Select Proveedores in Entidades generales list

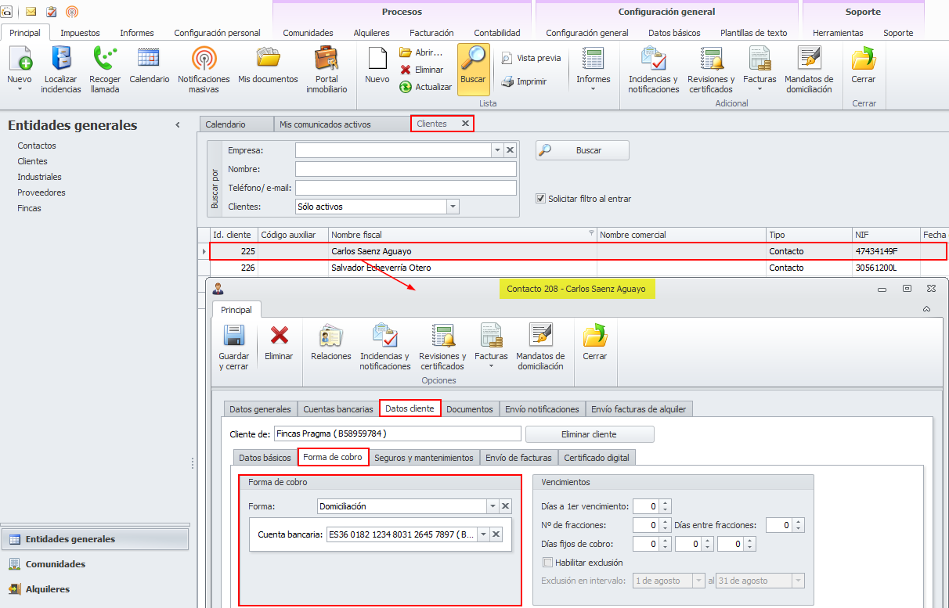pyautogui.click(x=41, y=192)
